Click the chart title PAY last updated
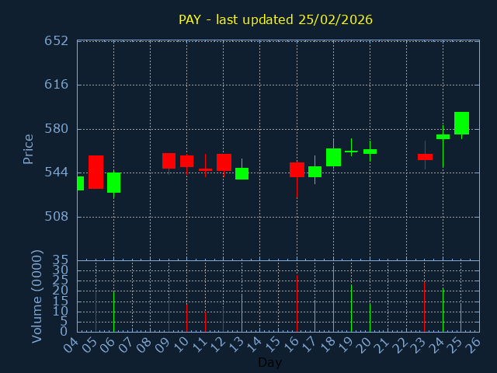The width and height of the screenshot is (497, 373). 275,19
